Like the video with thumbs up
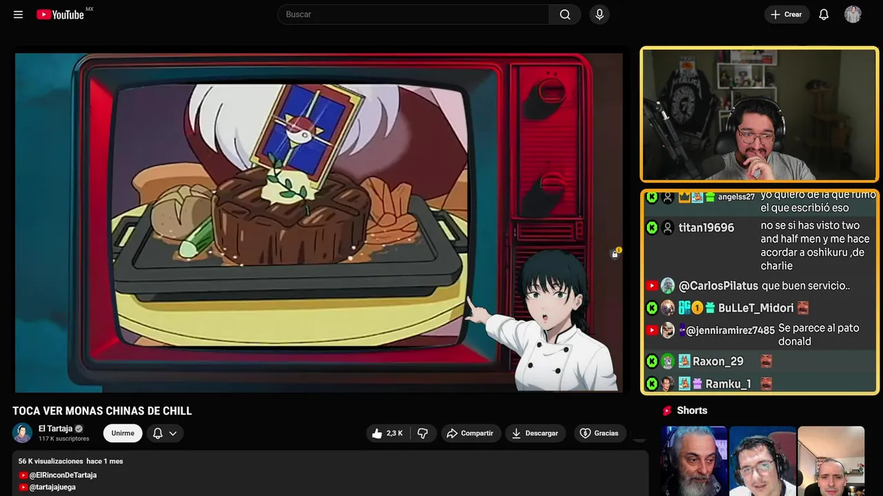 pyautogui.click(x=387, y=433)
